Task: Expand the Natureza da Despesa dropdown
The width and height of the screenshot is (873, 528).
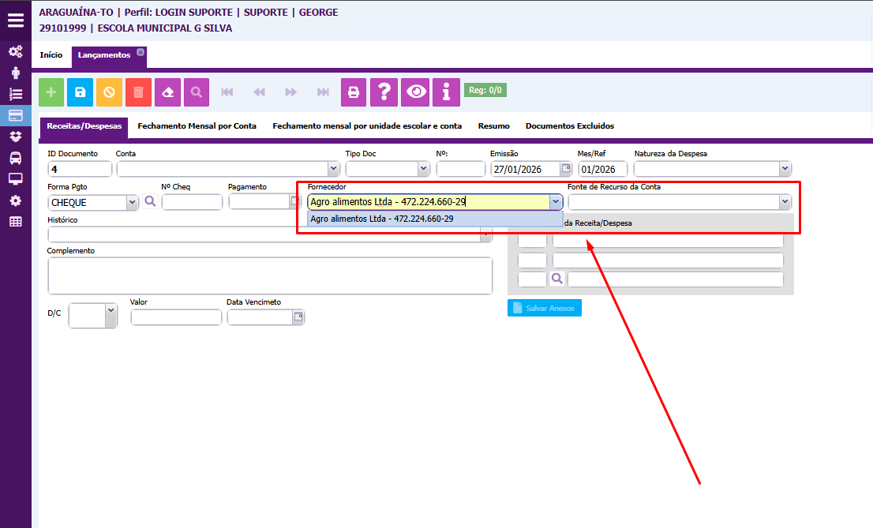Action: (x=784, y=169)
